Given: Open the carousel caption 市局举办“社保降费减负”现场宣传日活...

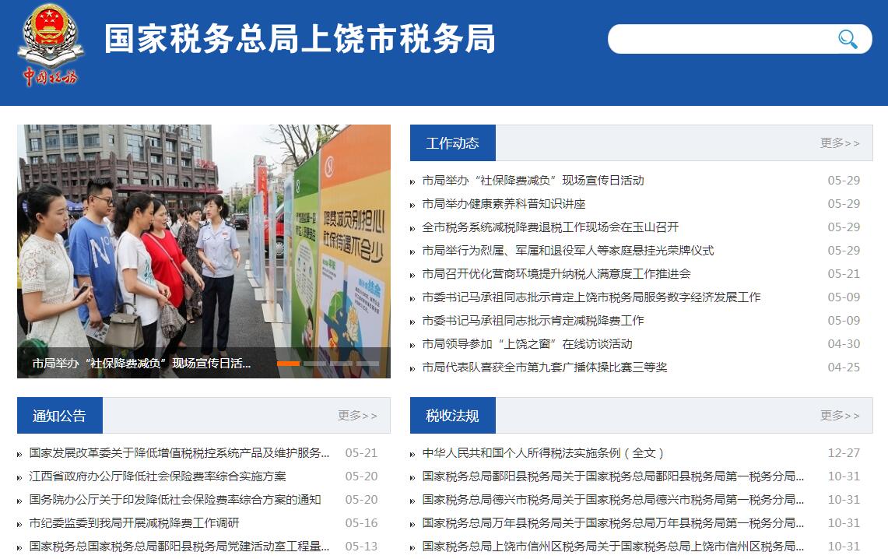Looking at the screenshot, I should (142, 364).
